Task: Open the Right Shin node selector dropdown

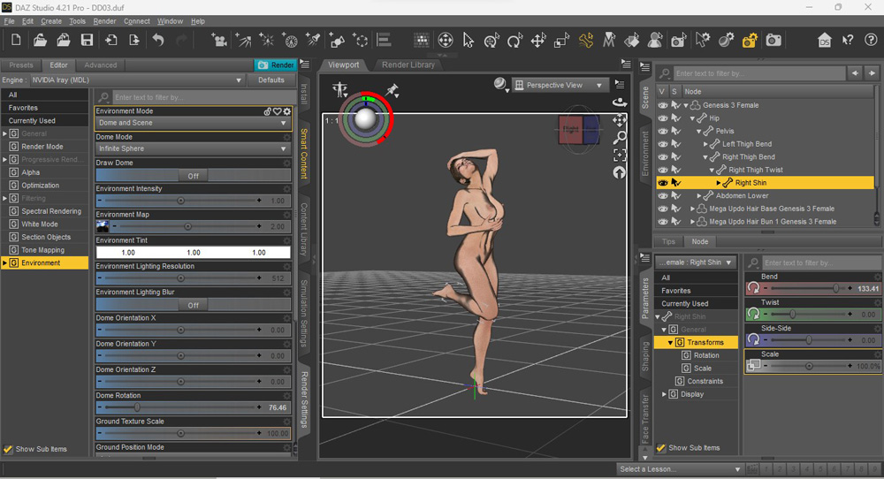Action: 695,262
